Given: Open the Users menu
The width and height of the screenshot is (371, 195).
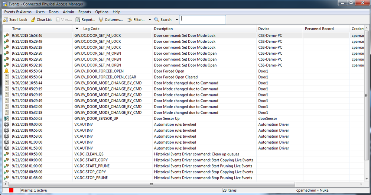Looking at the screenshot, I should (40, 12).
